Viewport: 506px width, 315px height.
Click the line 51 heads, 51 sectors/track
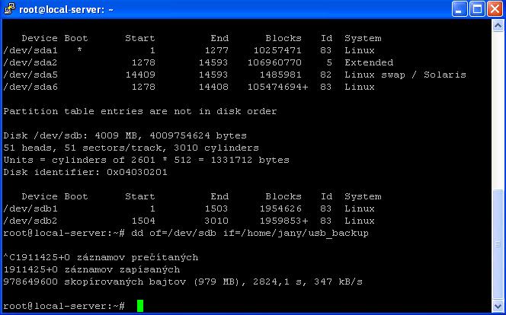coord(131,148)
